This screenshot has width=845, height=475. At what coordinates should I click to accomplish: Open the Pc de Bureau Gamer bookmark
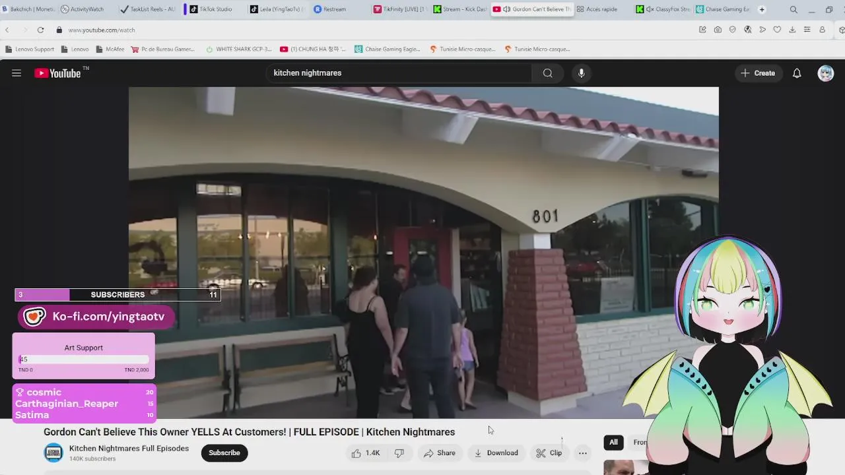click(163, 49)
